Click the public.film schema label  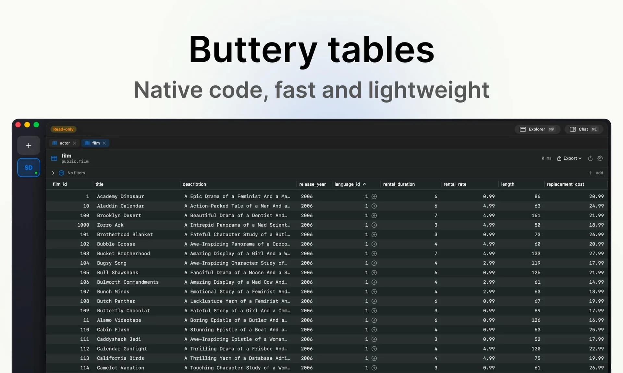click(x=75, y=161)
